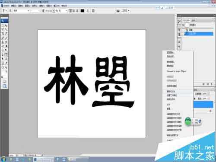Create a new snapshot in History panel
This screenshot has width=216, height=162.
click(x=208, y=84)
